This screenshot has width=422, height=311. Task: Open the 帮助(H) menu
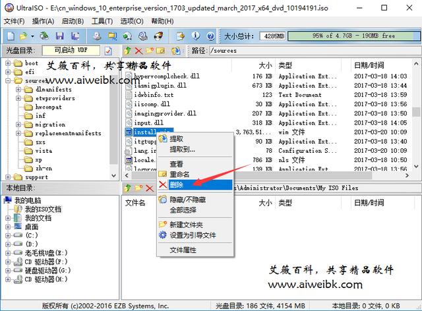(x=162, y=21)
